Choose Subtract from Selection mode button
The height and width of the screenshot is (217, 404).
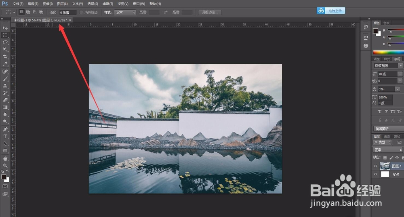34,12
